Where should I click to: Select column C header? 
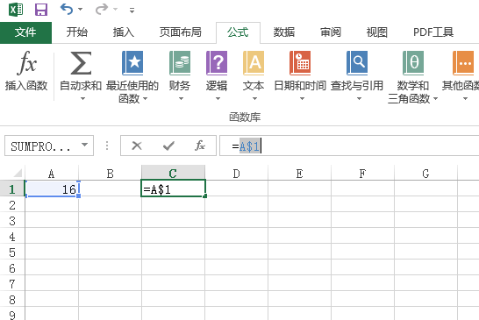coord(173,174)
